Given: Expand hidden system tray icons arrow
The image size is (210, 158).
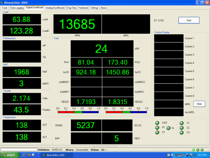Looking at the screenshot, I should point(173,155).
